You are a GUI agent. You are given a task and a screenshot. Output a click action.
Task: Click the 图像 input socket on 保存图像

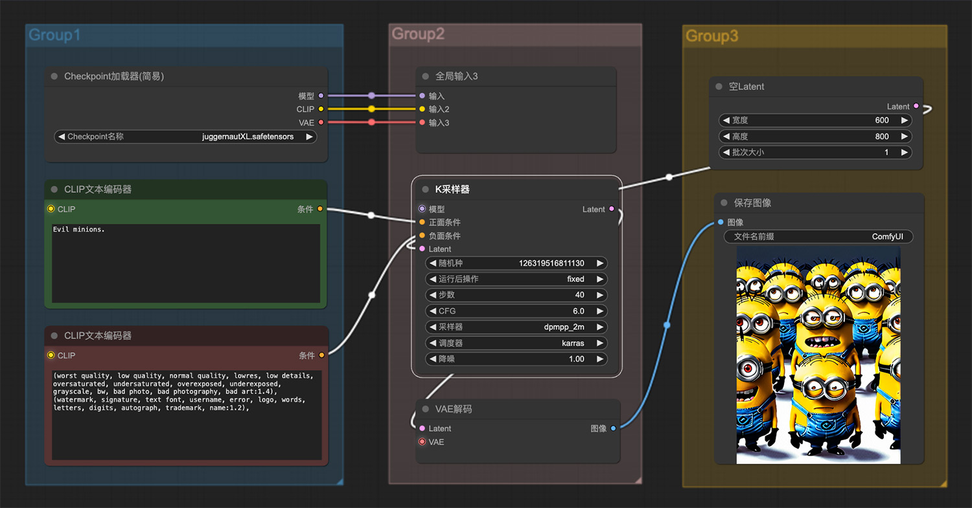pos(721,223)
